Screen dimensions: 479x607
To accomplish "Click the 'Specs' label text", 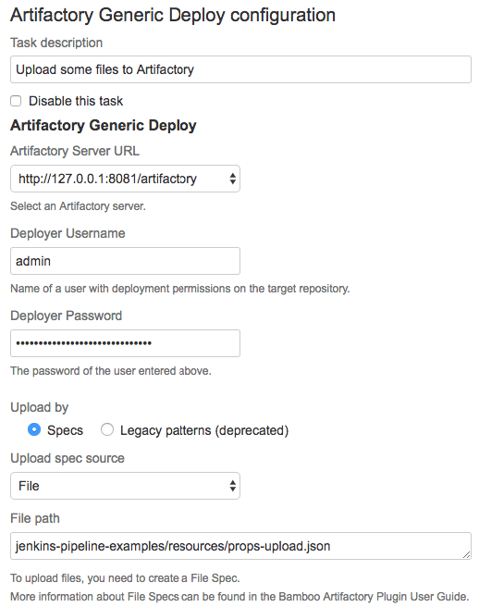I will [x=65, y=430].
